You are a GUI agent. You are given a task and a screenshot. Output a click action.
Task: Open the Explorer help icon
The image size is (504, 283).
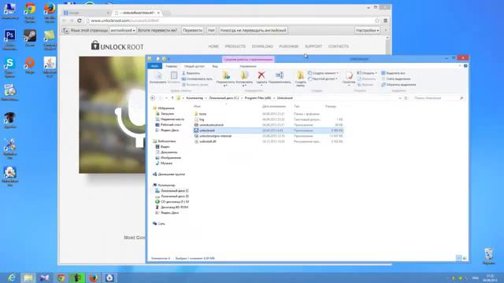(465, 66)
